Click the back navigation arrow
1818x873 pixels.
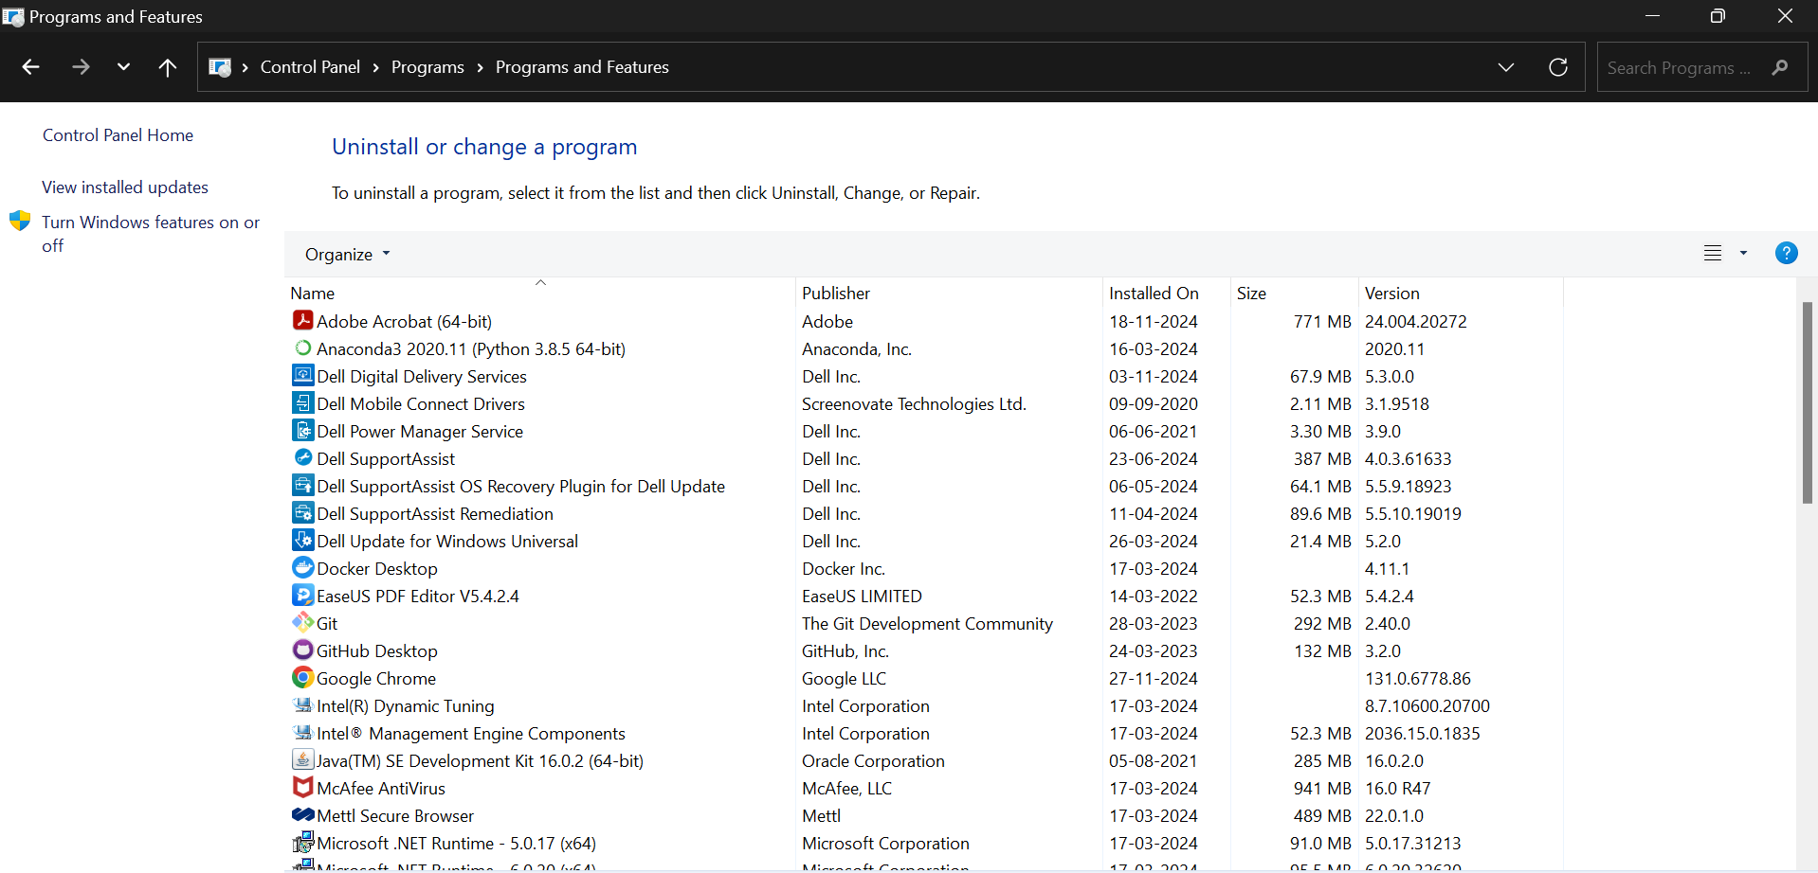pyautogui.click(x=30, y=66)
